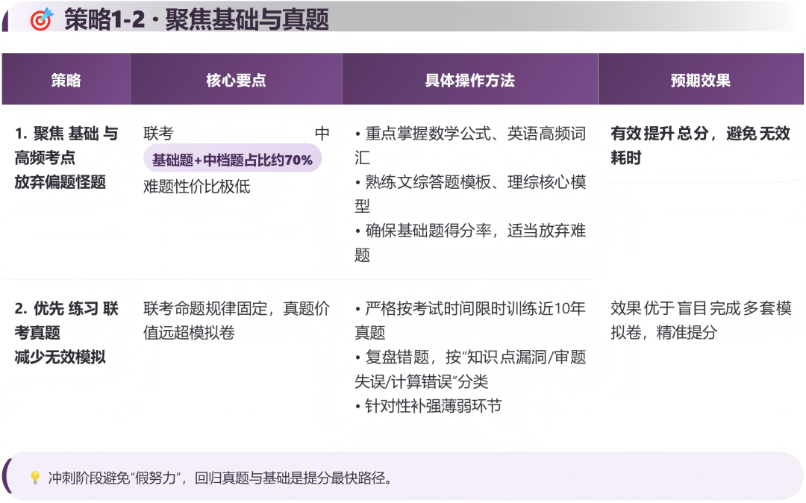Click the 核心要点 column header
The width and height of the screenshot is (806, 503).
(x=236, y=81)
